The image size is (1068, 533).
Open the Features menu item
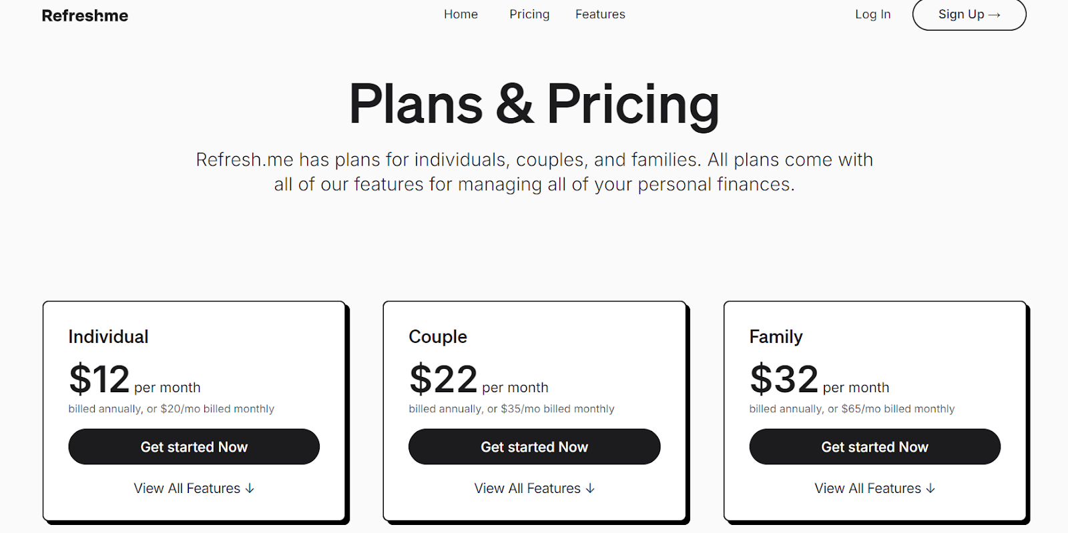tap(600, 14)
